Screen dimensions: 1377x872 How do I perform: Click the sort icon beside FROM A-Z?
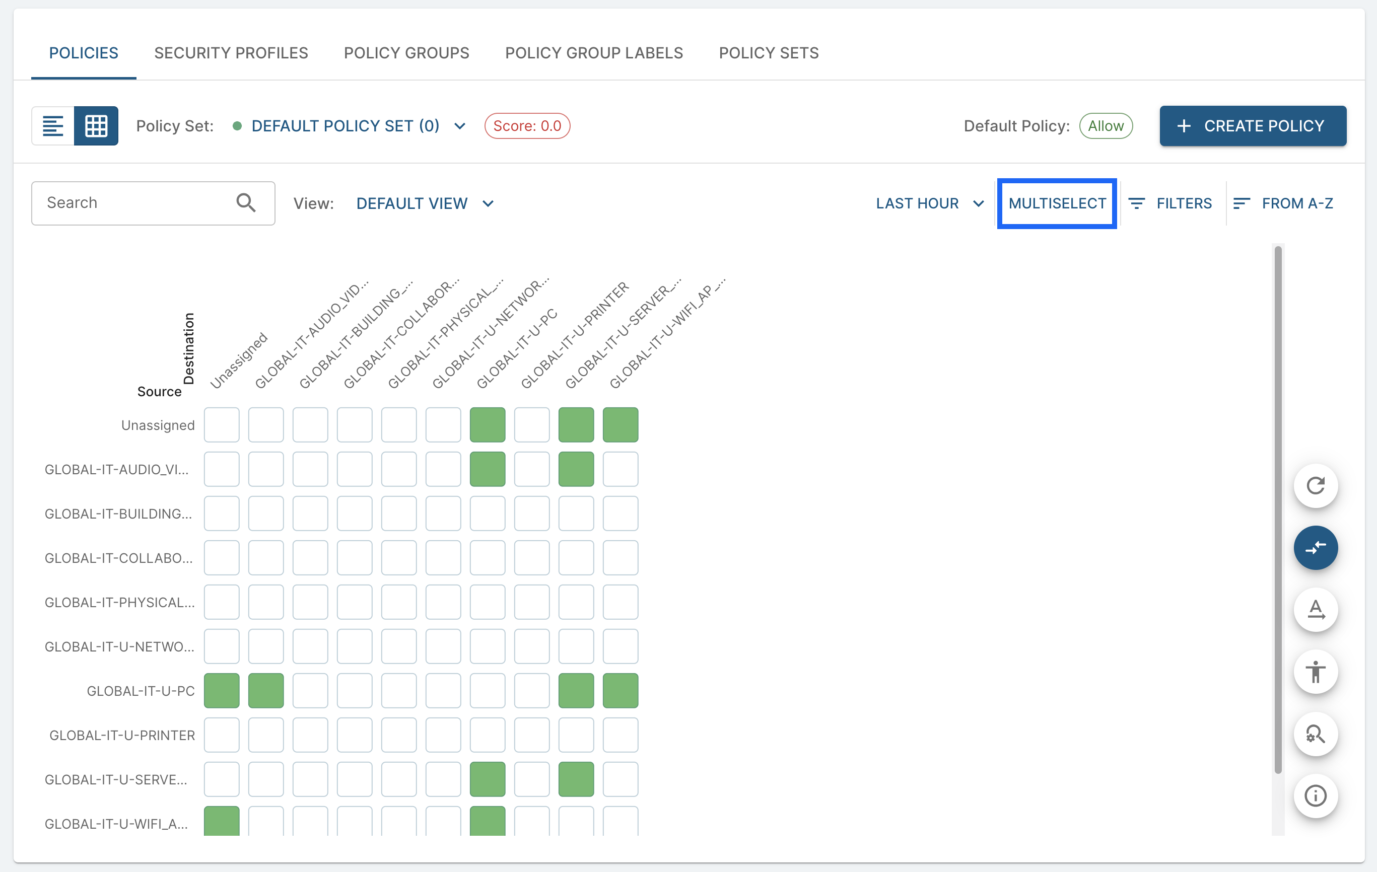click(1242, 203)
